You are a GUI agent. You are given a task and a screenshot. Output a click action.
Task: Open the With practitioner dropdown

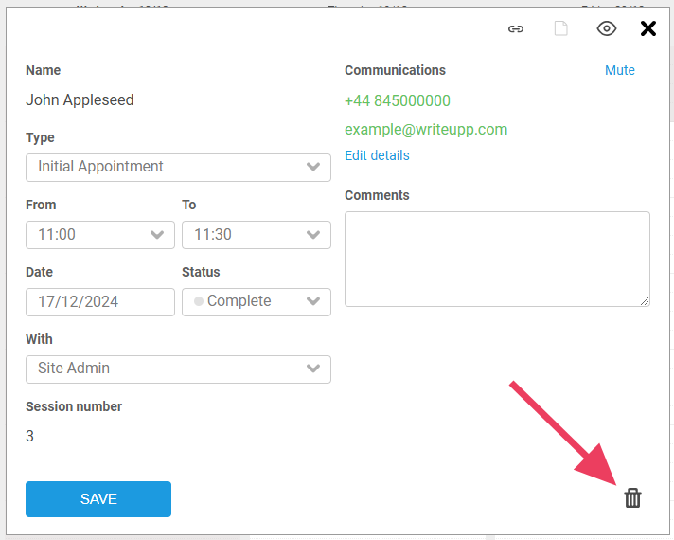point(178,369)
